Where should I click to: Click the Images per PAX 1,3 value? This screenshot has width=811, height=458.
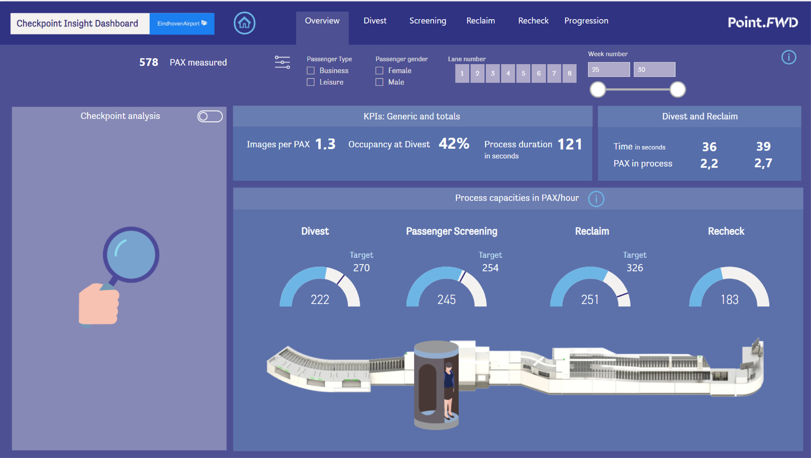325,144
